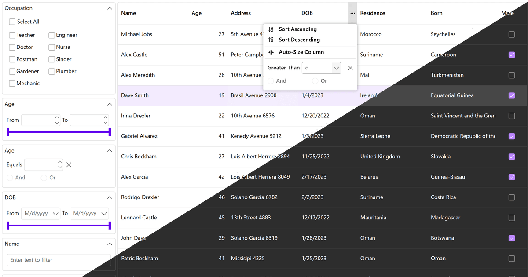Select the And radio in the Greater Than filter
The image size is (528, 277).
(271, 80)
